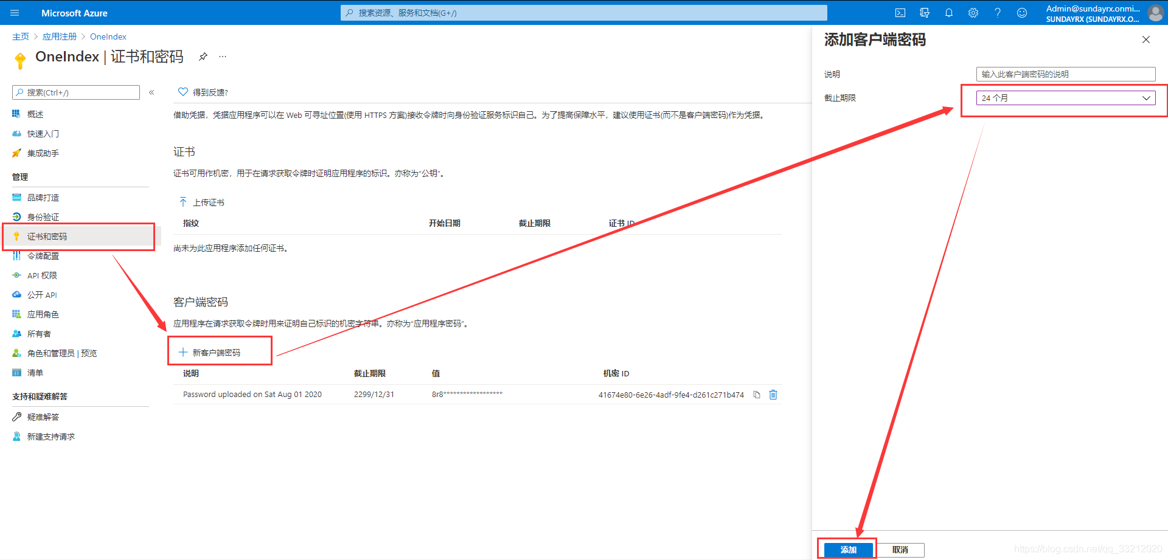The image size is (1168, 560).
Task: Click the help question mark icon
Action: tap(998, 13)
